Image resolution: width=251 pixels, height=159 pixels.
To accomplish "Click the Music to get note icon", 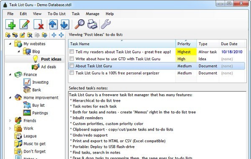I will [x=18, y=144].
